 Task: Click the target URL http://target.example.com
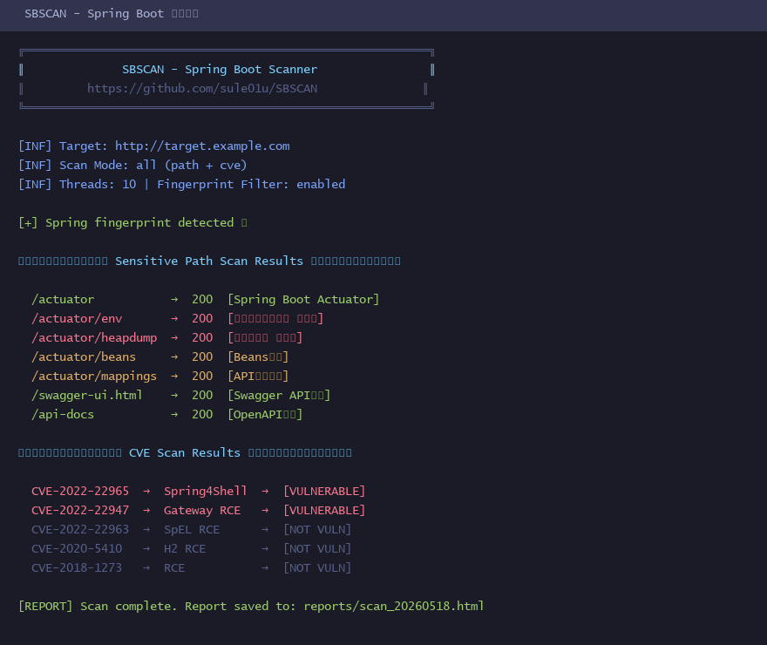pos(202,146)
